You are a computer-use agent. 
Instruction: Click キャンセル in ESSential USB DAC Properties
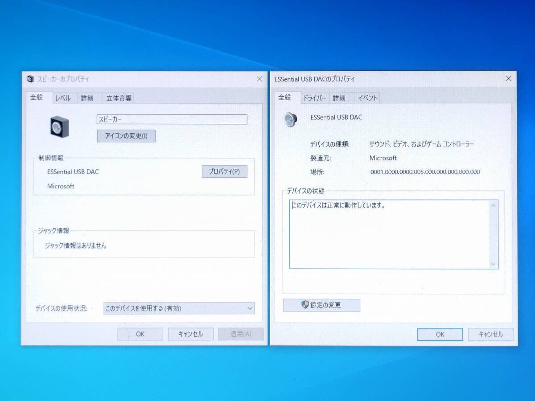click(491, 335)
